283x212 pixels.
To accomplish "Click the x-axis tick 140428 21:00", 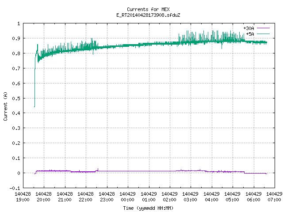I will tap(65, 197).
